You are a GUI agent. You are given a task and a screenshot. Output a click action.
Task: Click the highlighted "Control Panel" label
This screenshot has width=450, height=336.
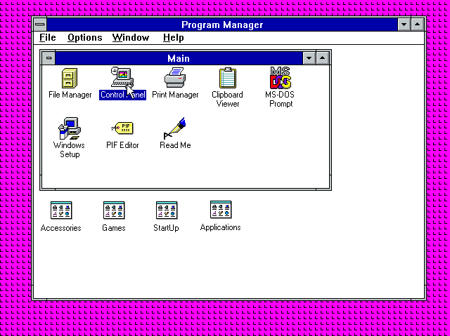point(122,95)
